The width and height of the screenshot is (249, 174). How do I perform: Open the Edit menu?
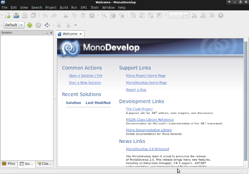click(14, 7)
